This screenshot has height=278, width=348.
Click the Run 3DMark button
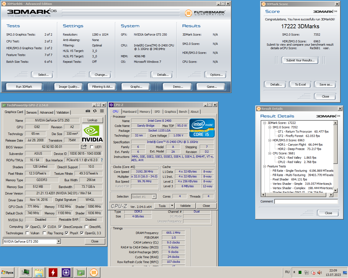(24, 87)
